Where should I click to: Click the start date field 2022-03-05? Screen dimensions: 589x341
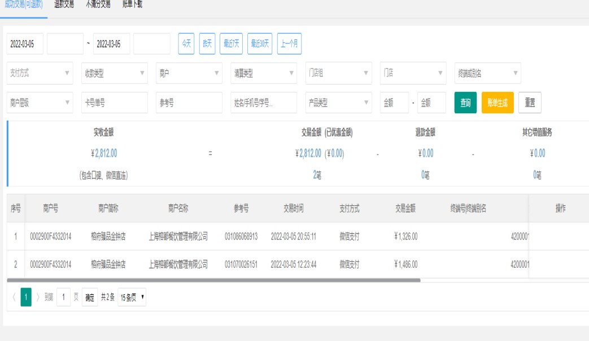(x=25, y=44)
